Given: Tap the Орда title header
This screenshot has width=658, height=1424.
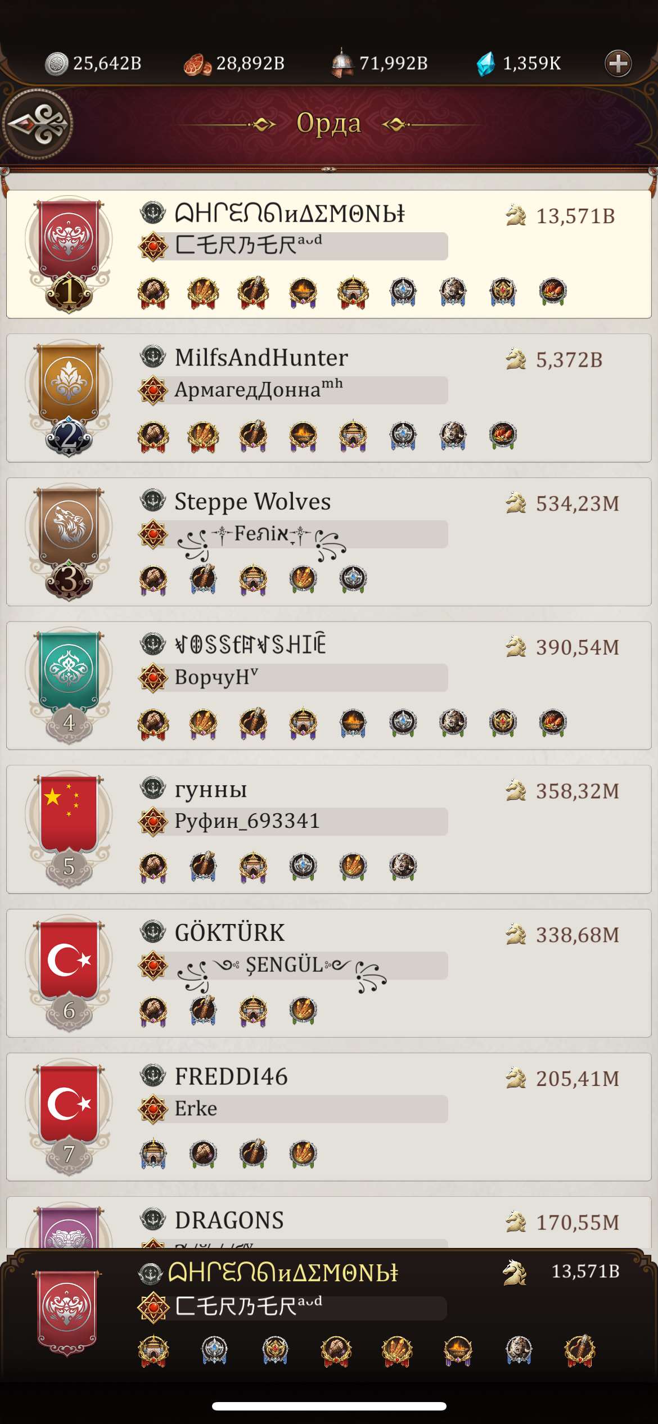Looking at the screenshot, I should 329,123.
